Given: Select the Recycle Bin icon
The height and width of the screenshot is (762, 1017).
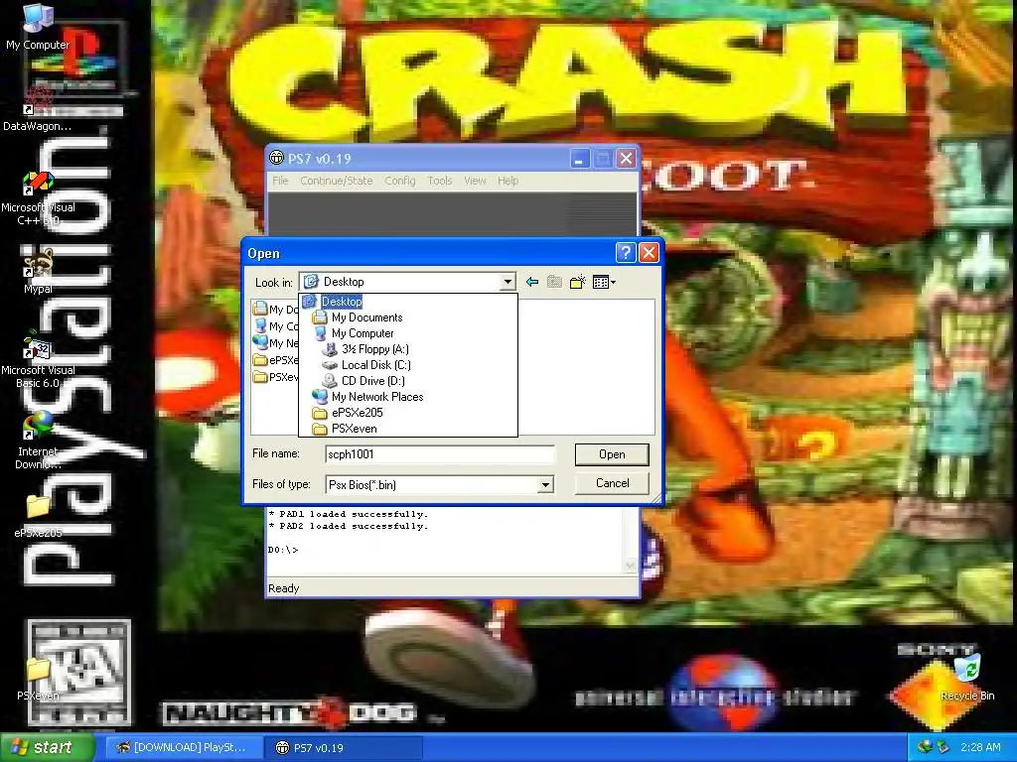Looking at the screenshot, I should tap(967, 679).
